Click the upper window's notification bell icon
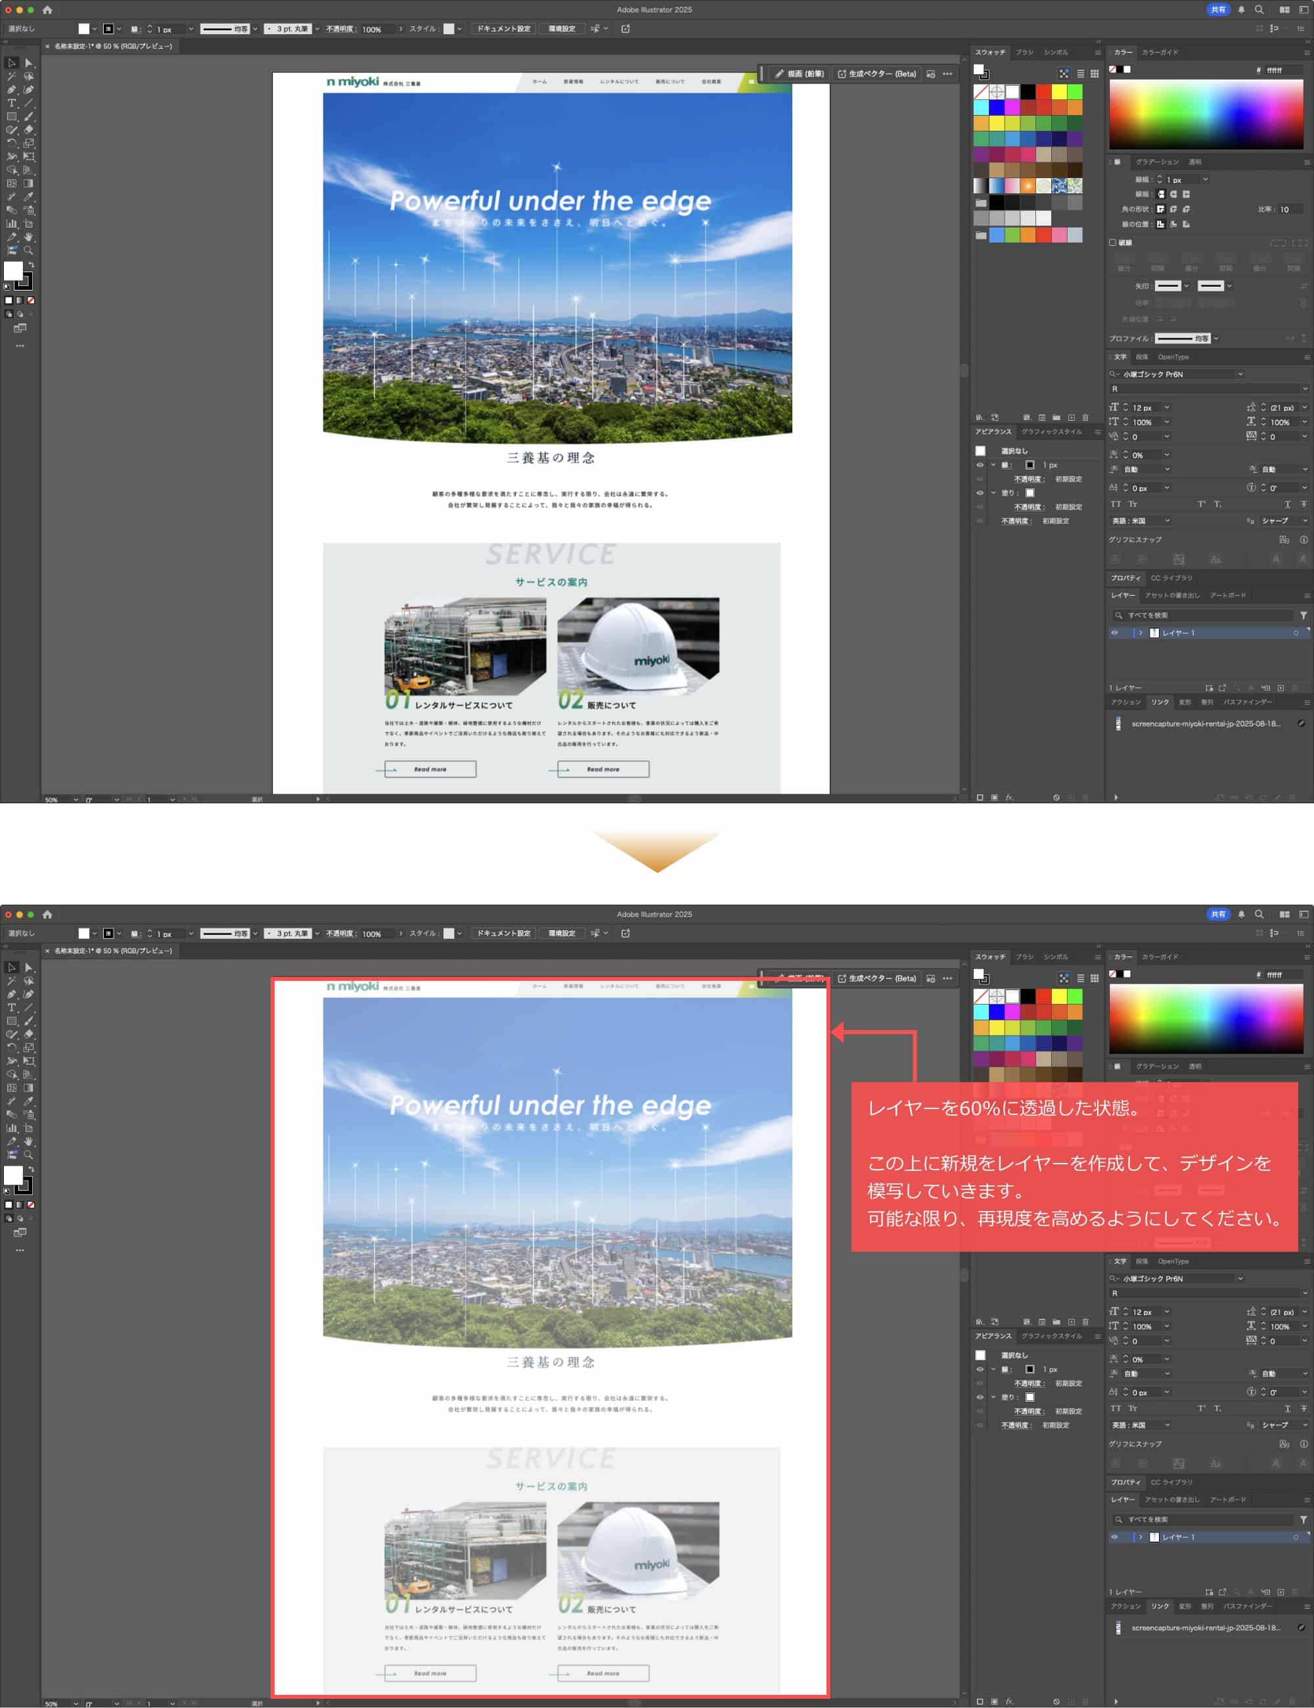The image size is (1314, 1708). [1241, 10]
